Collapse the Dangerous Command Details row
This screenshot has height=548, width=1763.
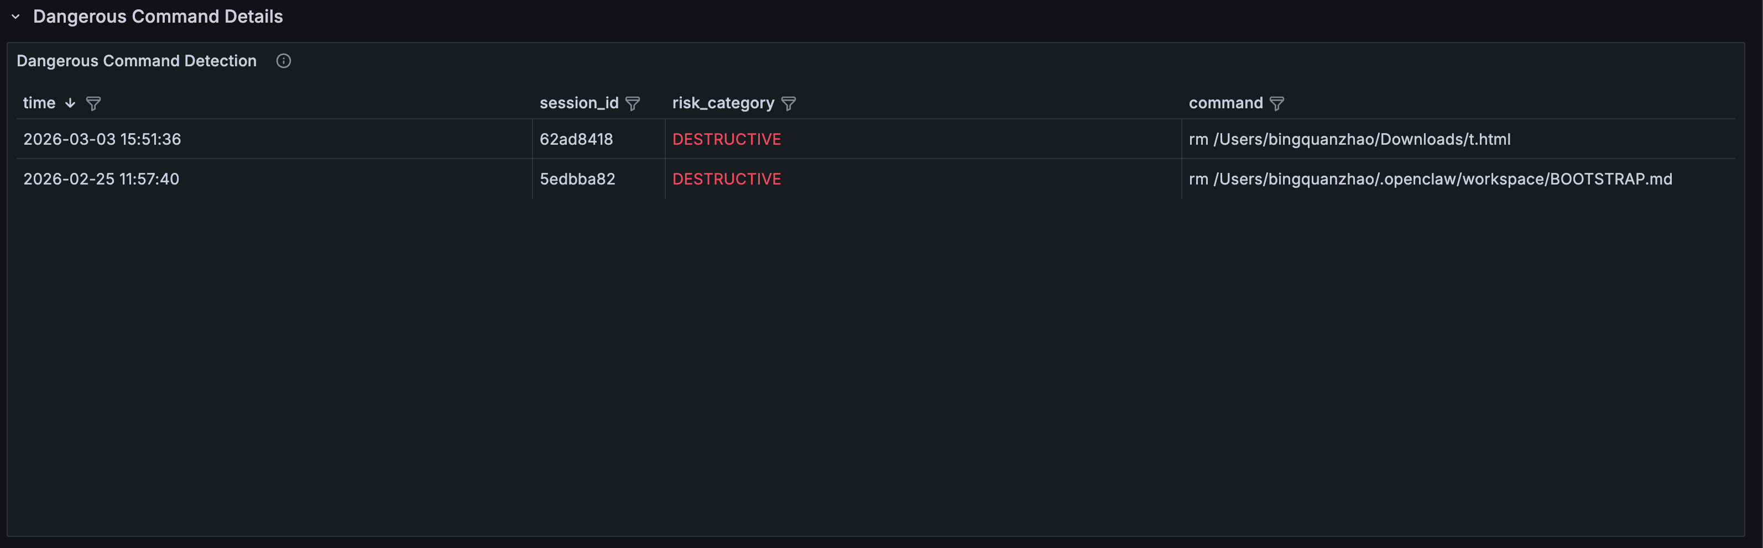(x=15, y=17)
